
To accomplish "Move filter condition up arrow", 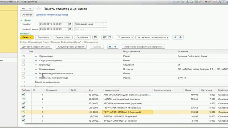I will [110, 47].
